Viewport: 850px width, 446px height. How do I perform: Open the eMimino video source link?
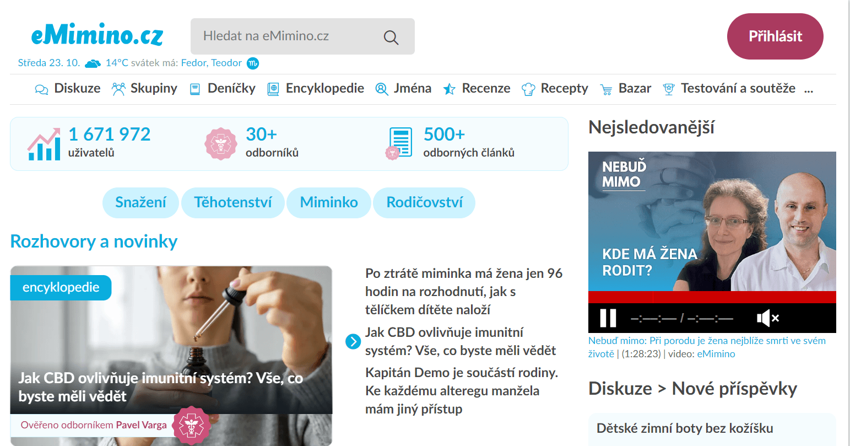[716, 354]
